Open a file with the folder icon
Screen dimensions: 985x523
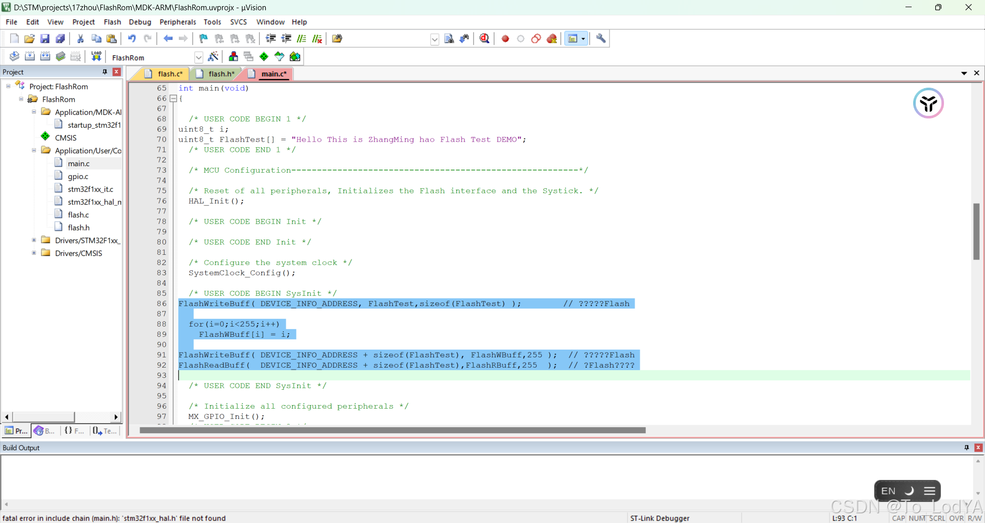point(30,38)
